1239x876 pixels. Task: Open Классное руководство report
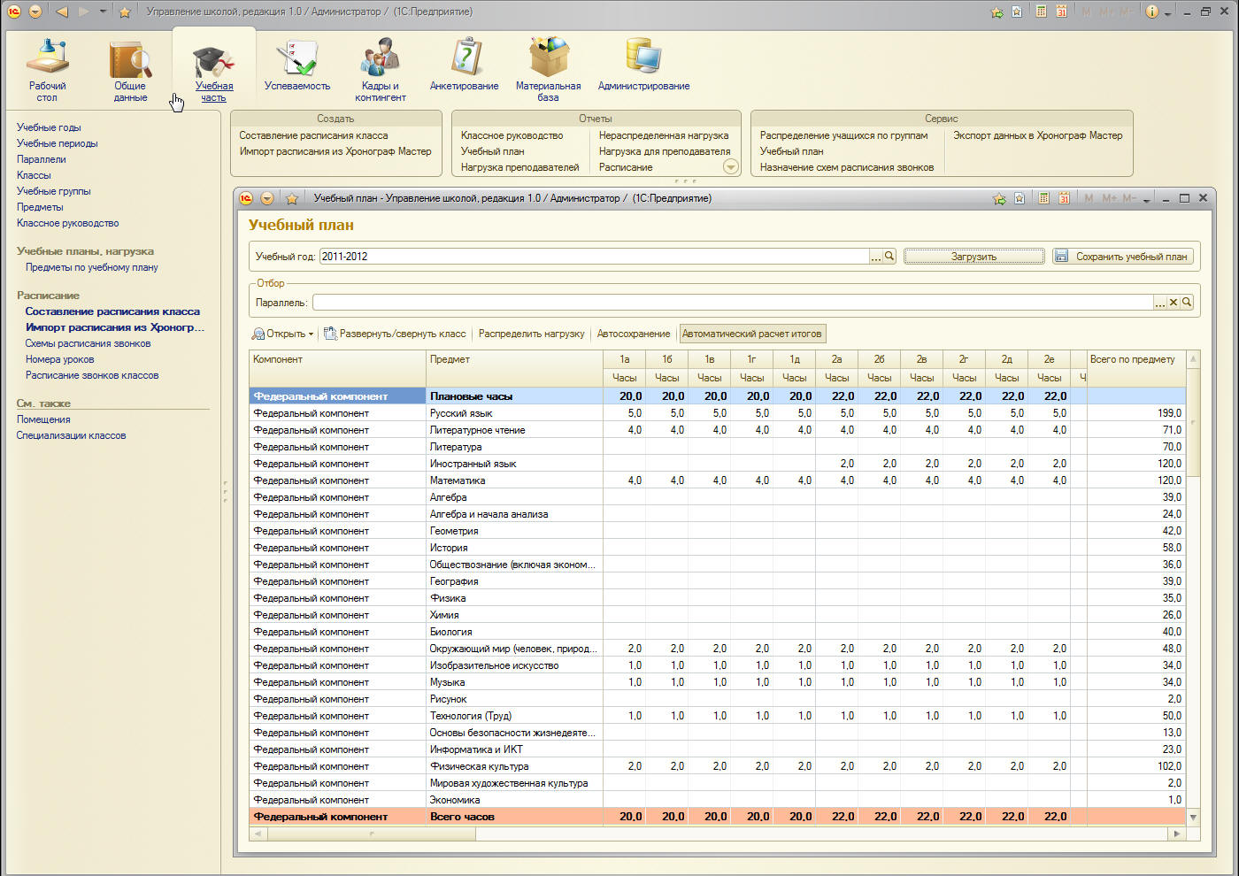(512, 135)
